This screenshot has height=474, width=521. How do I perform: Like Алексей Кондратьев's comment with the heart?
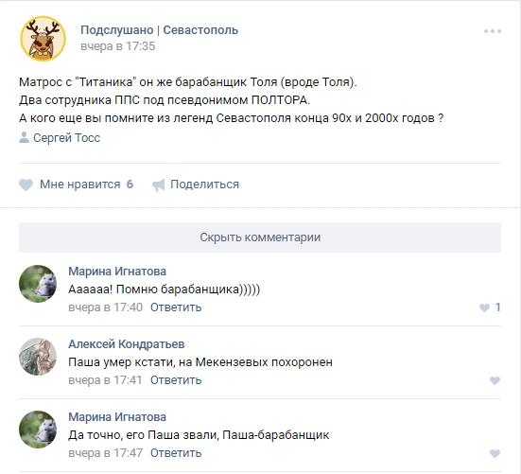[495, 380]
